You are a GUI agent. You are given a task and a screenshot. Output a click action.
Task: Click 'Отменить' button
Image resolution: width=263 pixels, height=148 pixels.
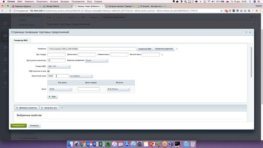click(35, 125)
